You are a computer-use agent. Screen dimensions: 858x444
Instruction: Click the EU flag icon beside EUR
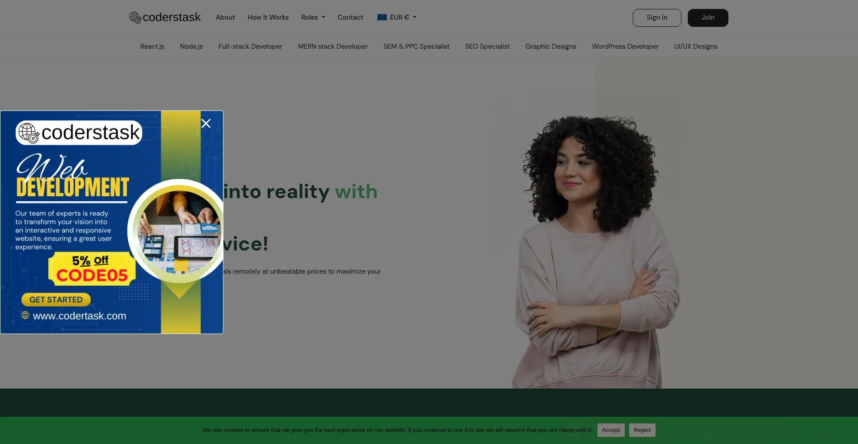tap(382, 17)
